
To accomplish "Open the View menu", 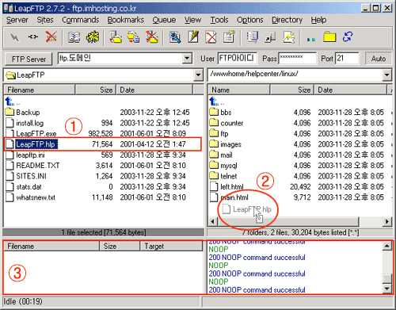I will pos(192,20).
